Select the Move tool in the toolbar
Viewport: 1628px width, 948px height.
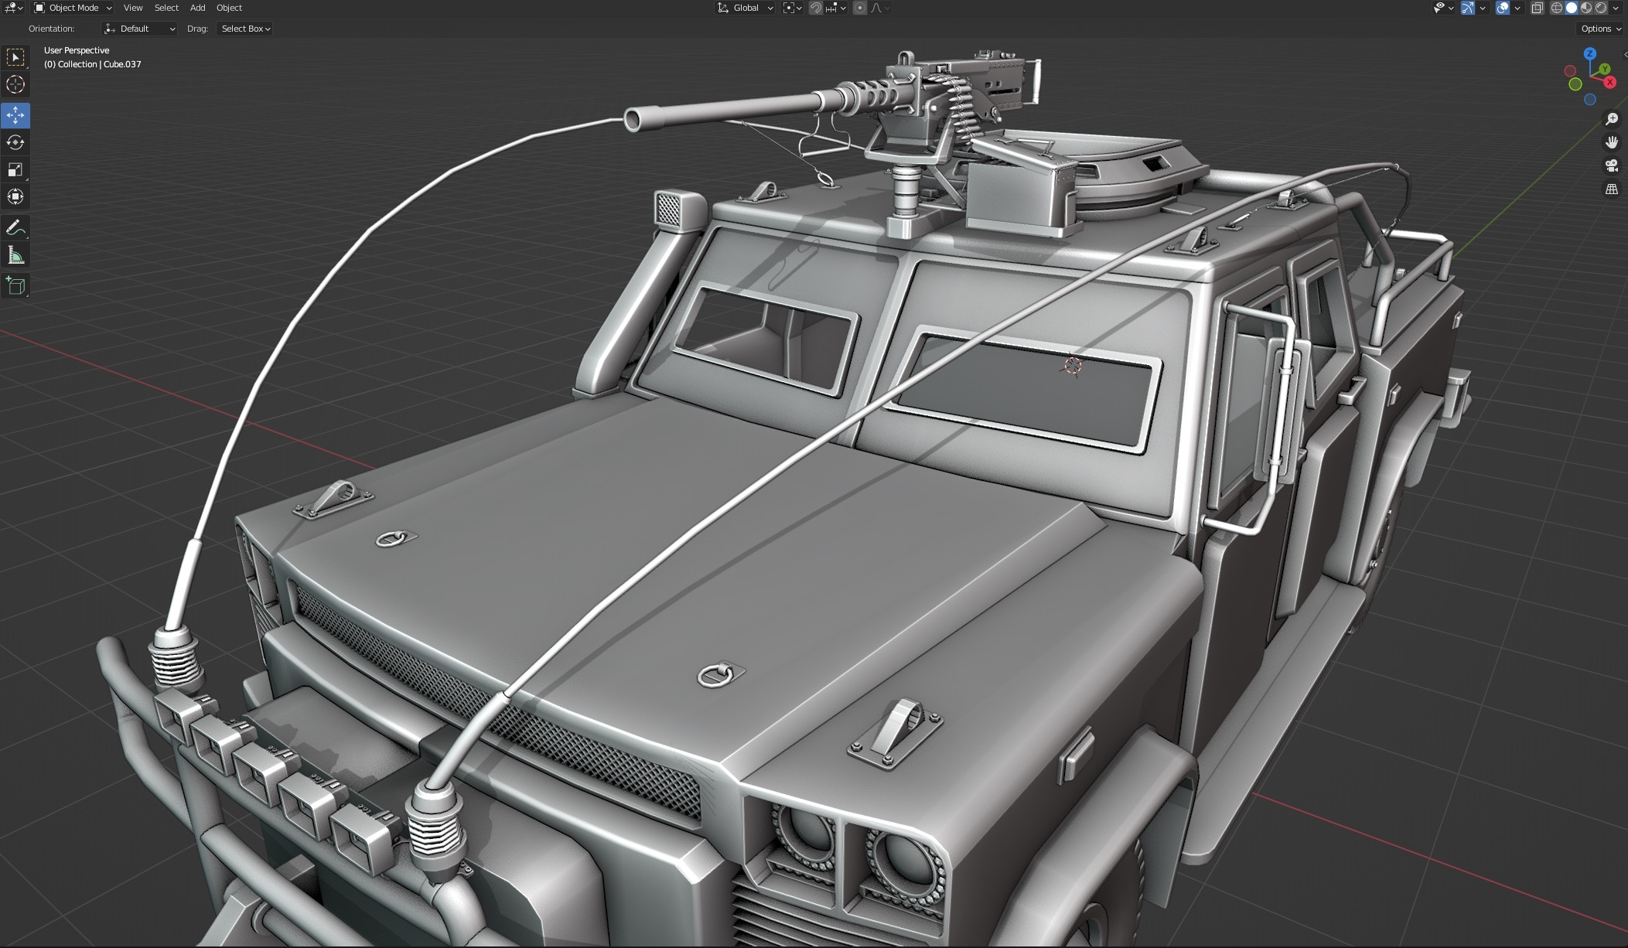coord(15,116)
